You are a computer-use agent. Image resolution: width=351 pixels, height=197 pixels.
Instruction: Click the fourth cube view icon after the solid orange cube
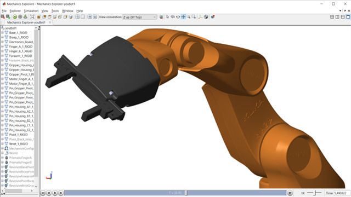[55, 17]
